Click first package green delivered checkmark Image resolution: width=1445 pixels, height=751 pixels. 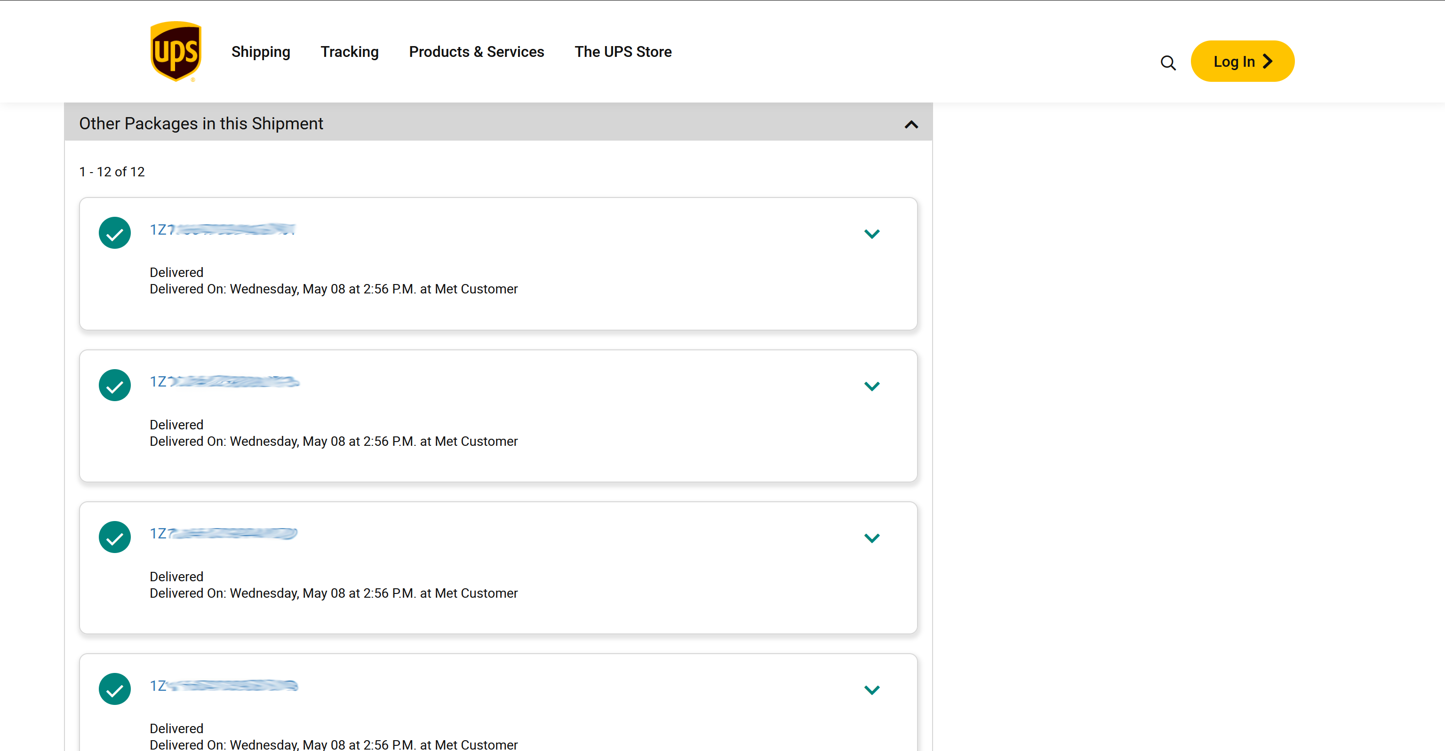point(114,233)
